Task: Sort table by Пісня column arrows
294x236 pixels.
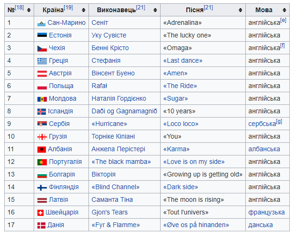Action: tap(240, 10)
